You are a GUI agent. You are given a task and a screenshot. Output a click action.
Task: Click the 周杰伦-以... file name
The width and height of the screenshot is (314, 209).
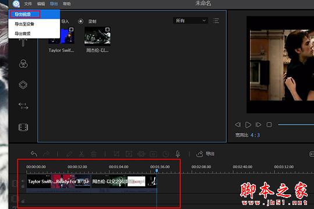(97, 50)
